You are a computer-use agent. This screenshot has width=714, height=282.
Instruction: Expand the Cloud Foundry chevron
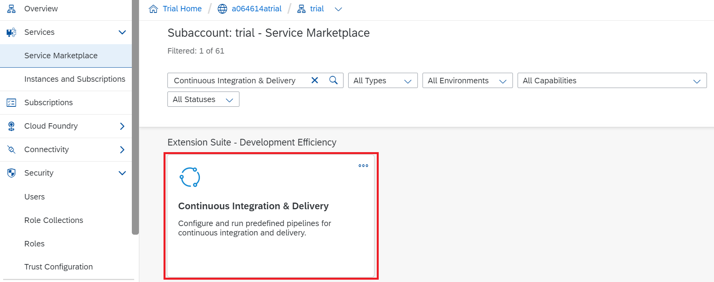coord(122,126)
